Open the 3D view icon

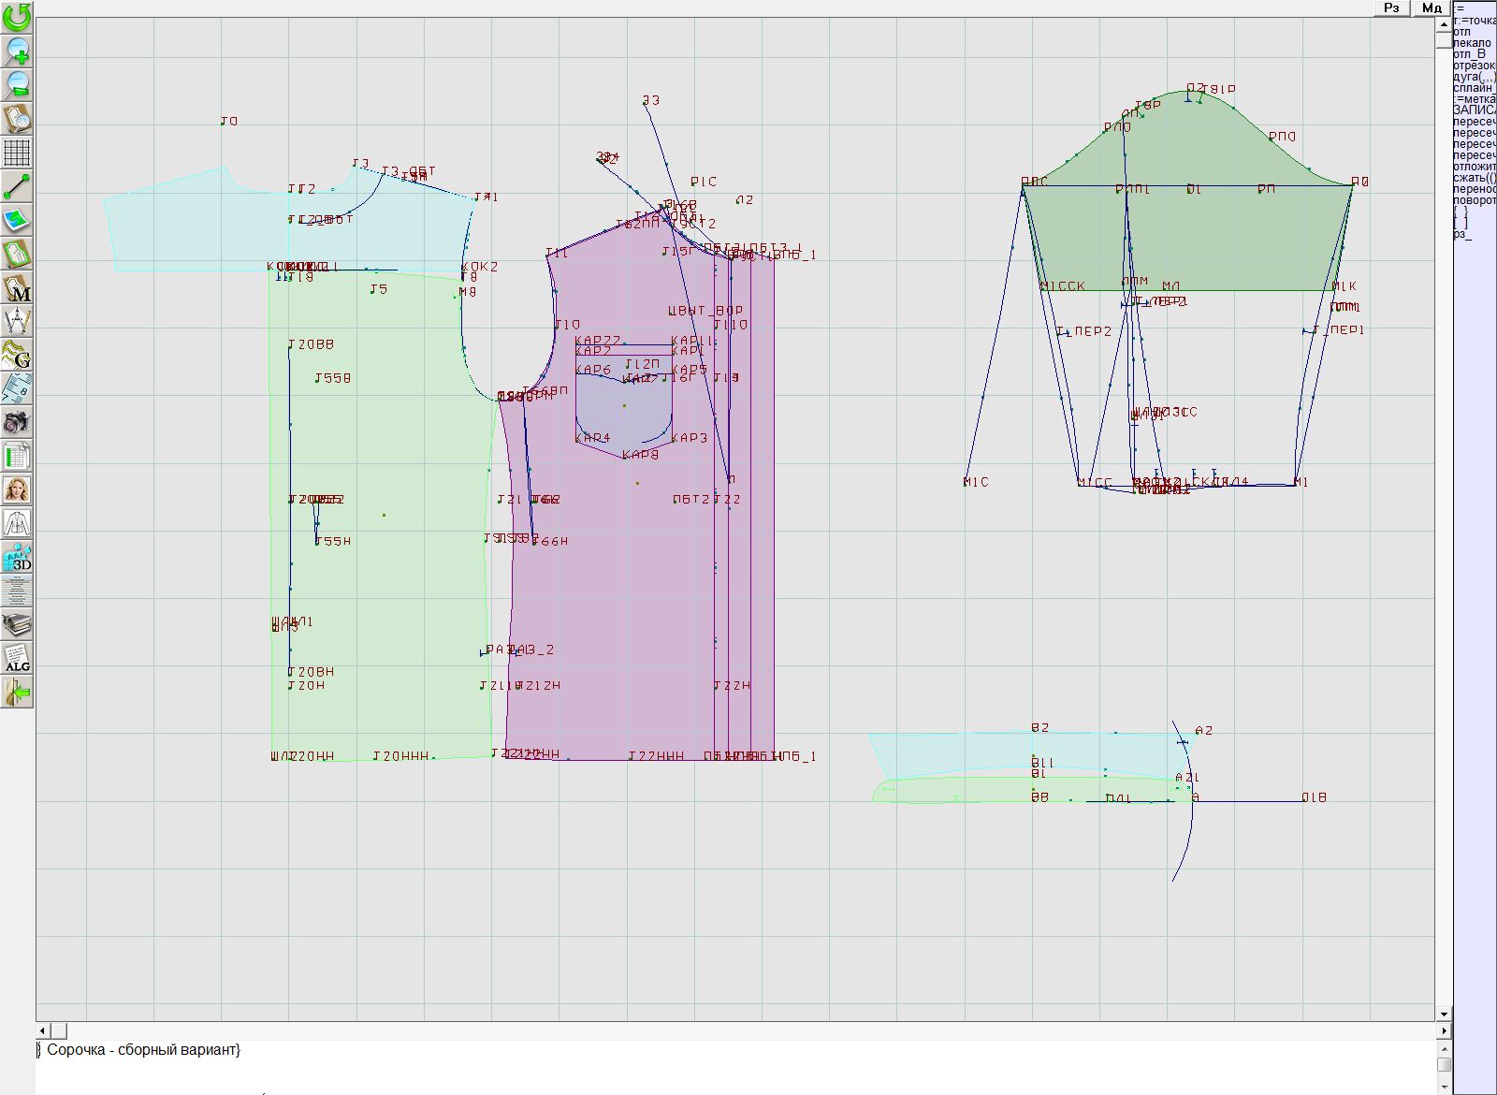pos(17,558)
